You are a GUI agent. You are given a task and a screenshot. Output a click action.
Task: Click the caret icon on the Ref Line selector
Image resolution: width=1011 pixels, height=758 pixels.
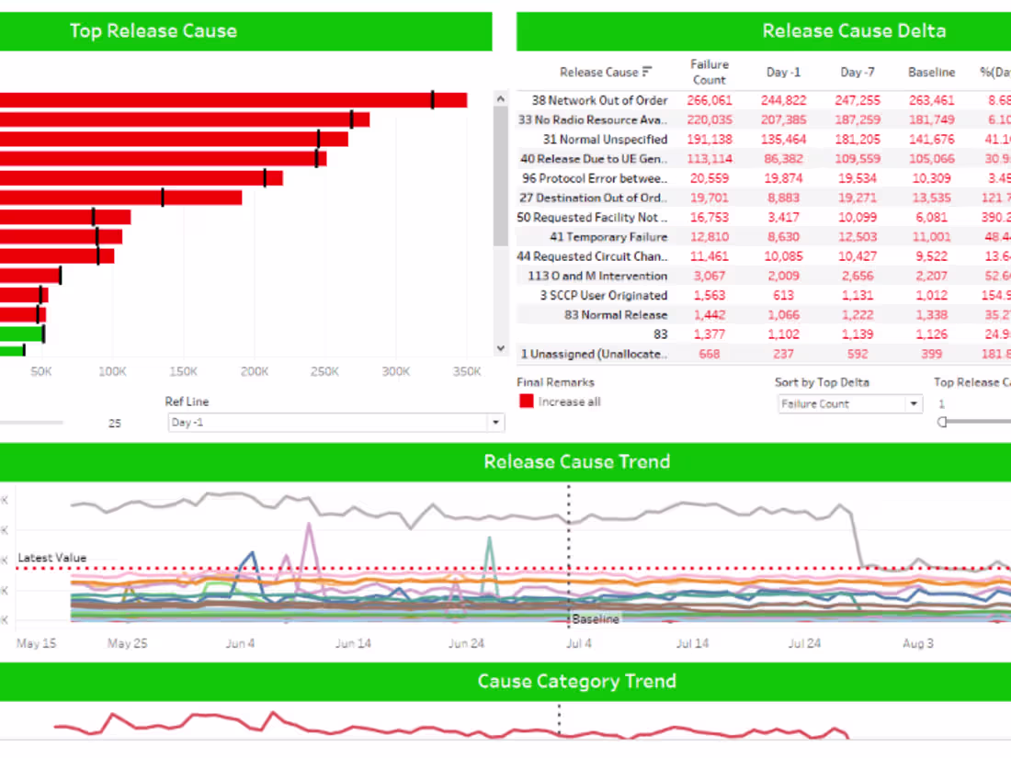click(496, 422)
